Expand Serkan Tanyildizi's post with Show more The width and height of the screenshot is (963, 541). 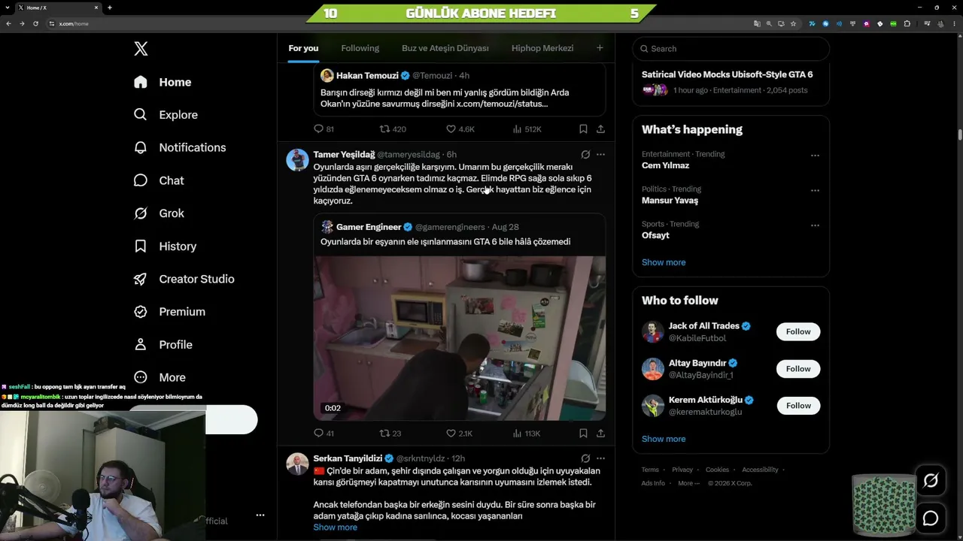[336, 527]
